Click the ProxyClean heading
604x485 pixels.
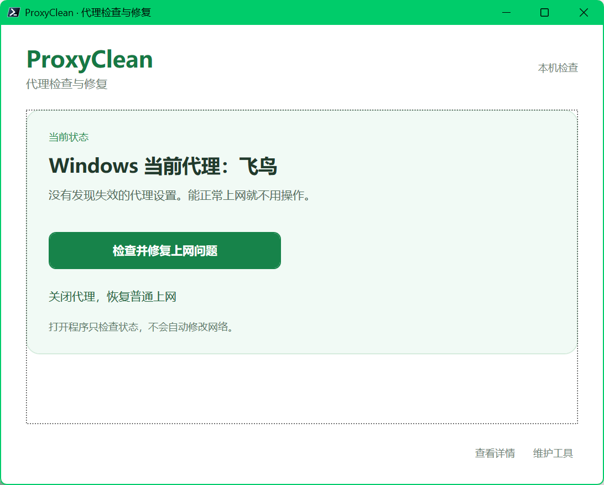pos(90,60)
